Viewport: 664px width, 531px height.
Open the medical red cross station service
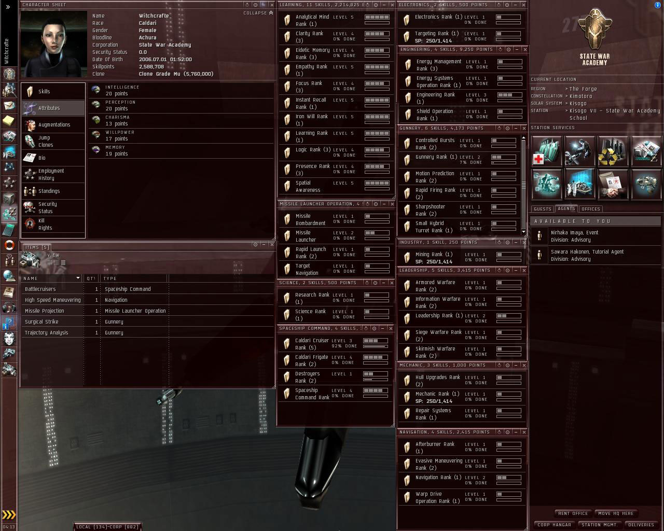pyautogui.click(x=546, y=151)
